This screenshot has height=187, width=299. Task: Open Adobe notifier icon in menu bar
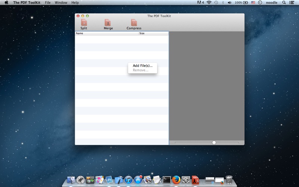click(x=201, y=3)
